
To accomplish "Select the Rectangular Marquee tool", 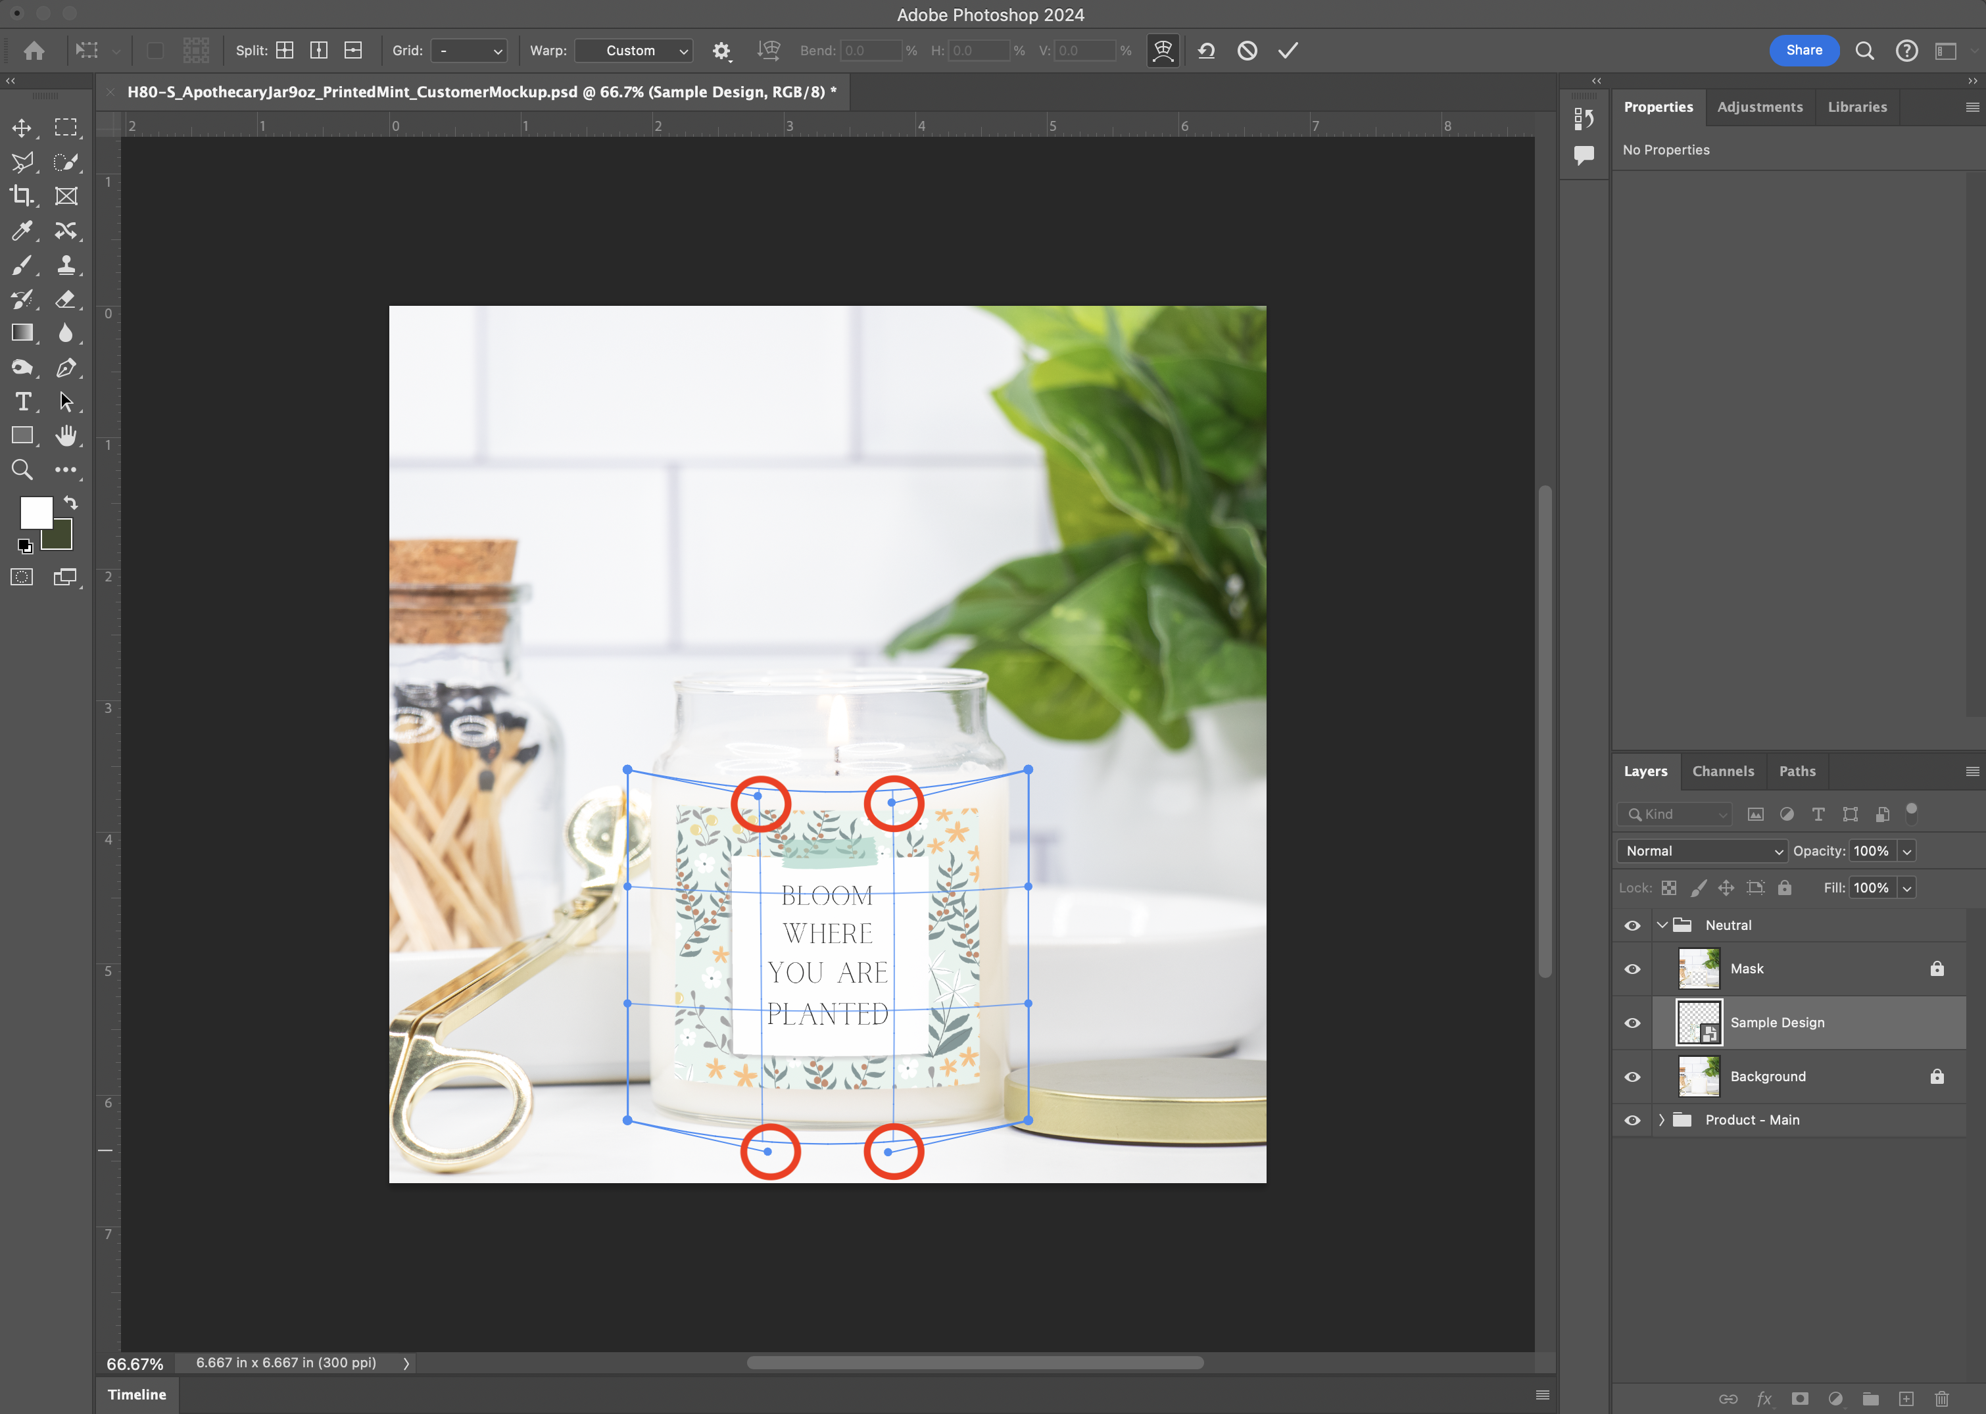I will pos(66,128).
